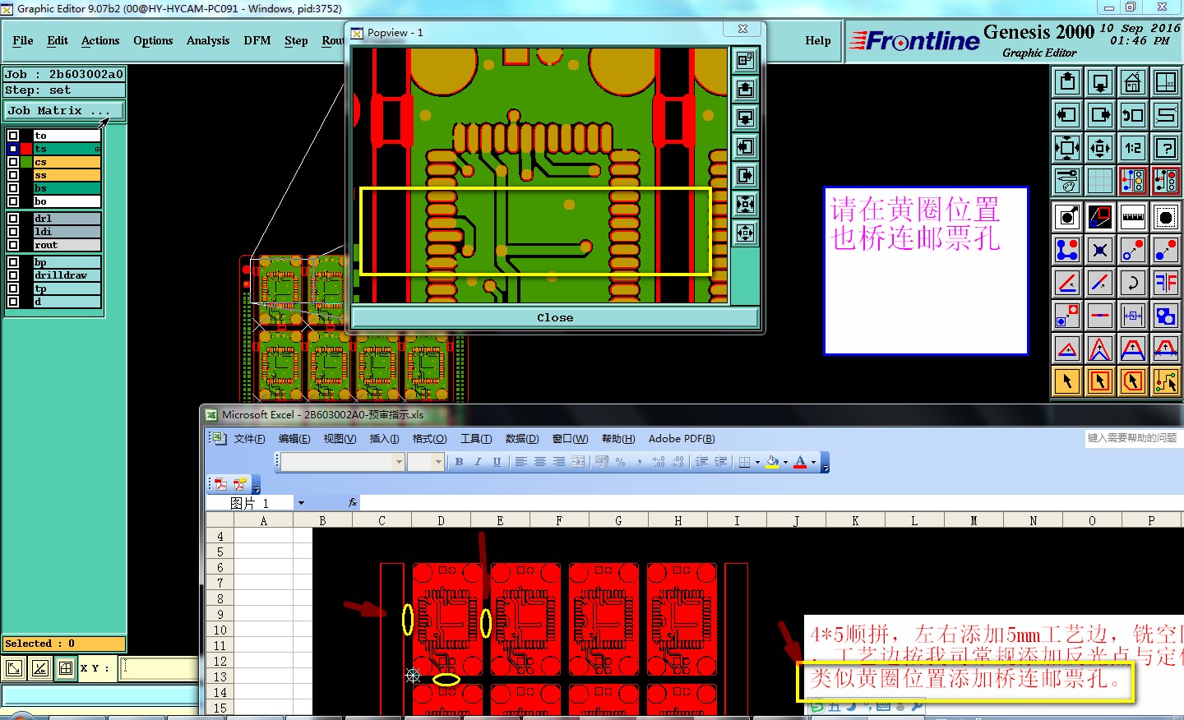This screenshot has height=720, width=1184.
Task: Open the borders dropdown arrow in Excel
Action: click(x=757, y=462)
